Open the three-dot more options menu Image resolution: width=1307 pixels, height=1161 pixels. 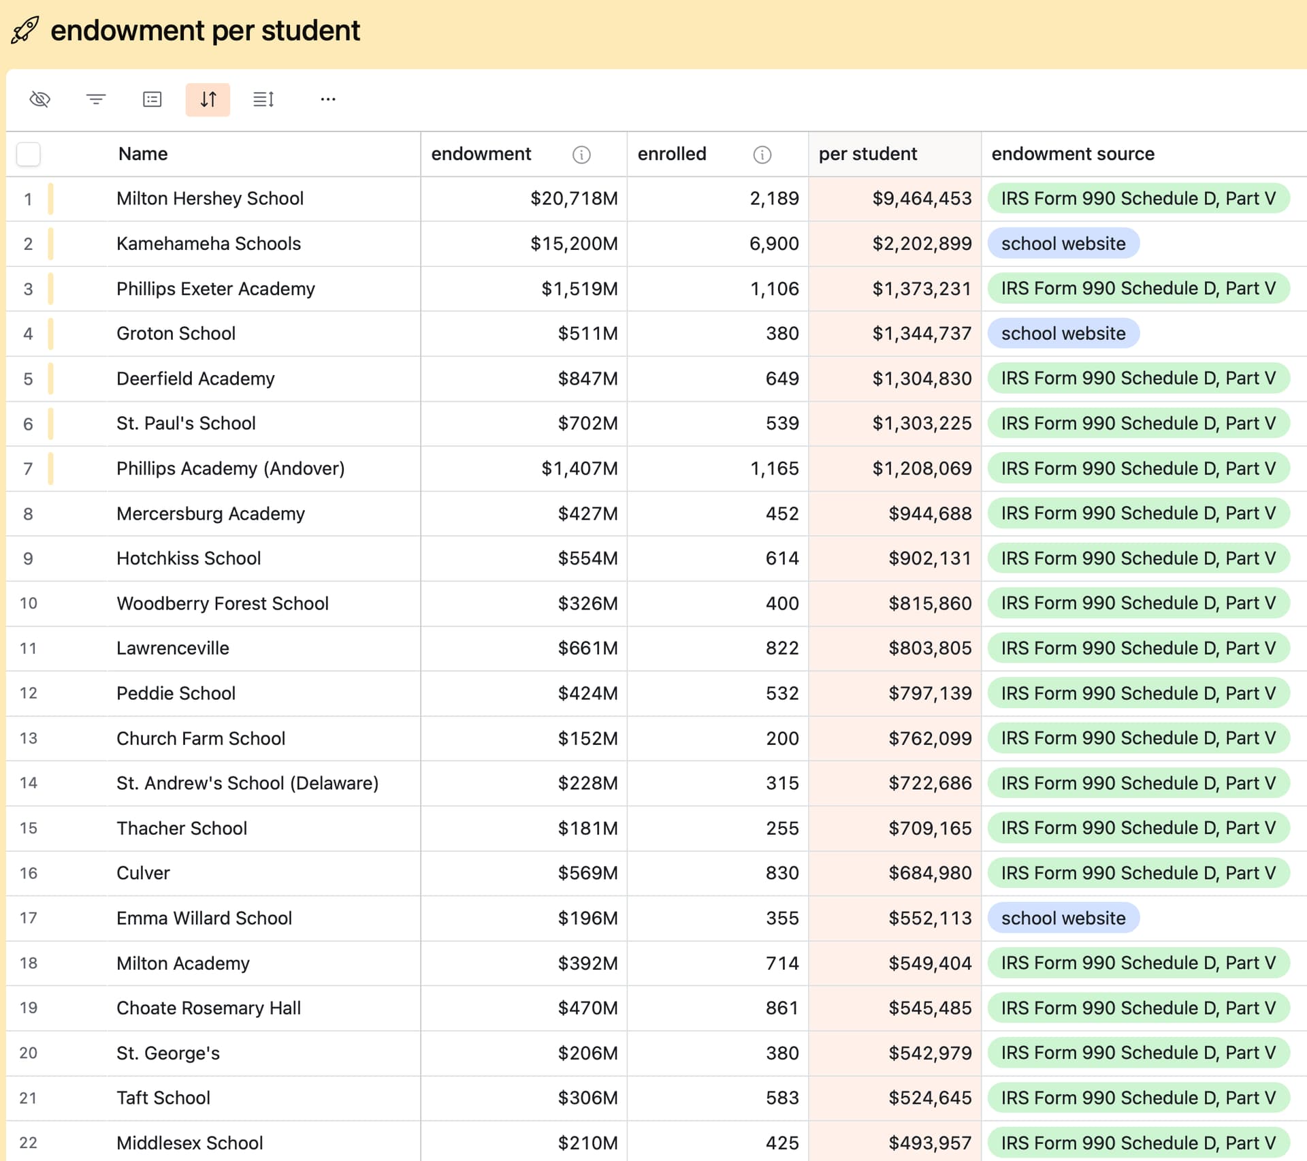coord(328,99)
